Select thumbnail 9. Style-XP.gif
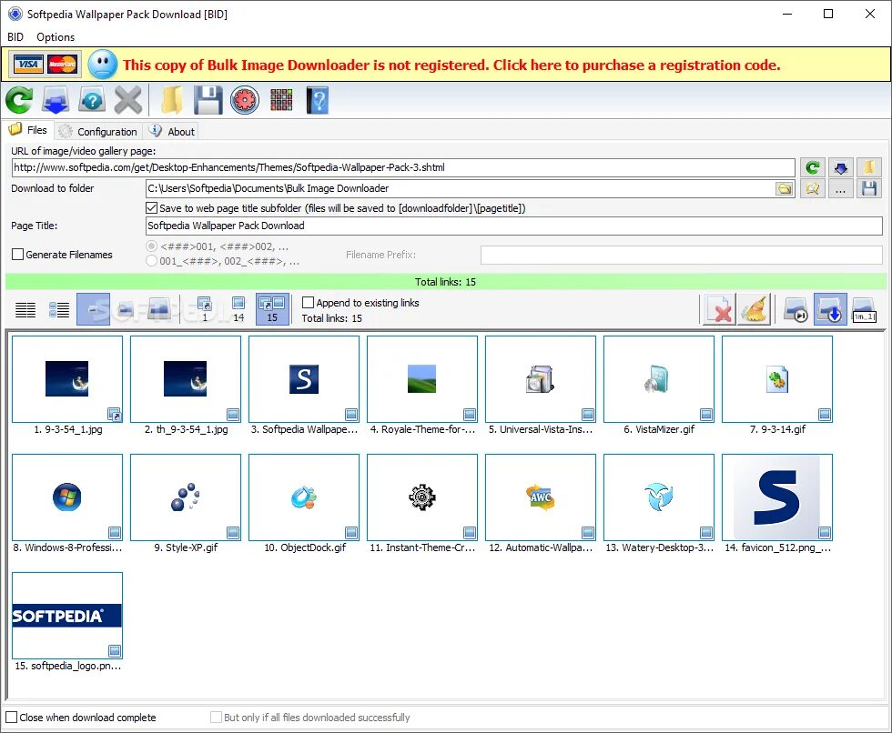892x733 pixels. (186, 497)
